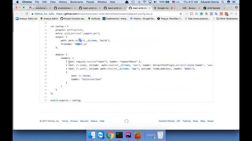Open the History - Drupal Co... bookmark
The width and height of the screenshot is (252, 141).
(143, 19)
